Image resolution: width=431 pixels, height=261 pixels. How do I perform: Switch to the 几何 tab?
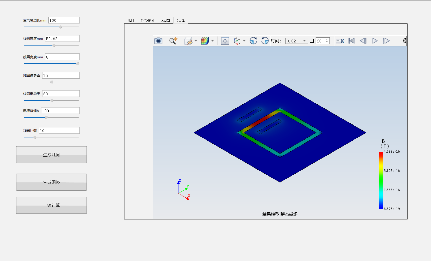pyautogui.click(x=131, y=20)
